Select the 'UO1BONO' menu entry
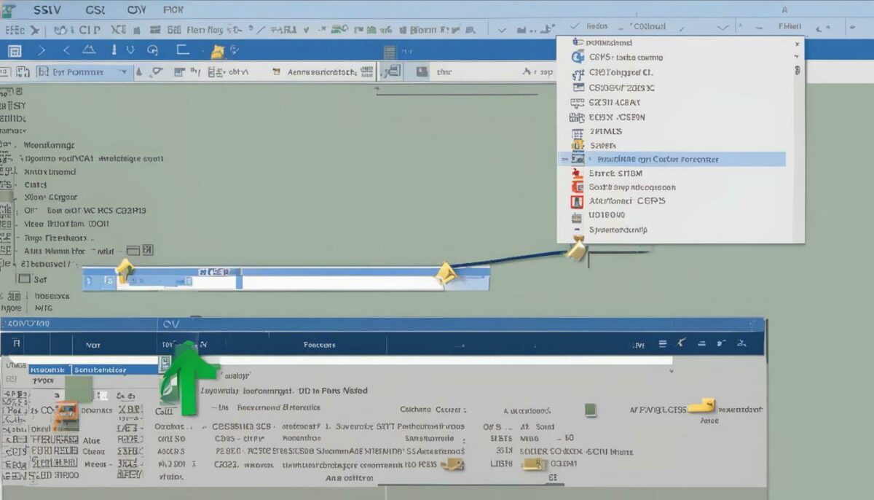 point(599,215)
